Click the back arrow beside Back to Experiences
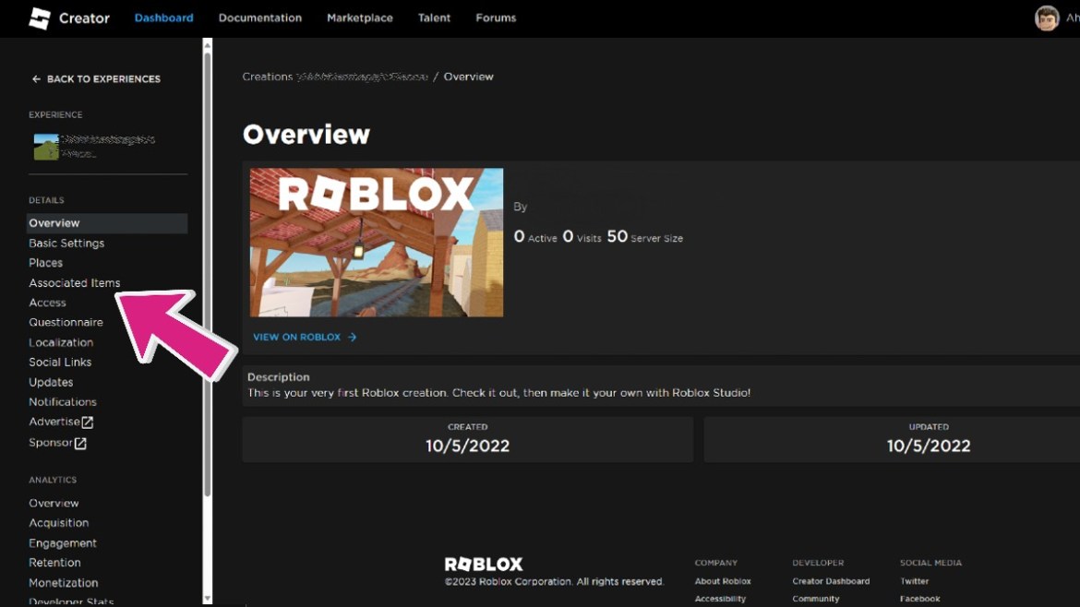Screen dimensions: 1080x607 (x=36, y=79)
